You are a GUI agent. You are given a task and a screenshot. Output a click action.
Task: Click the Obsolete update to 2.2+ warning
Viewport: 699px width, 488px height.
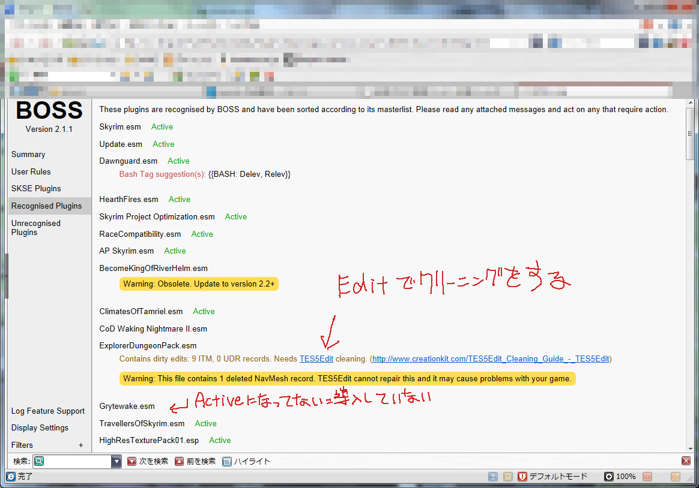click(199, 284)
